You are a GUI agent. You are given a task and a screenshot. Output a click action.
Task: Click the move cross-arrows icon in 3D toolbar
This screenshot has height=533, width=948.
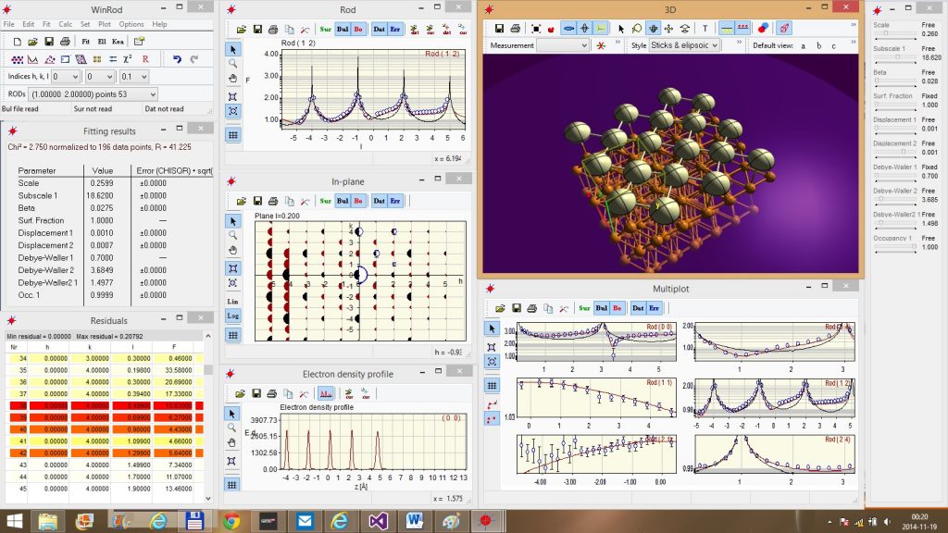668,29
